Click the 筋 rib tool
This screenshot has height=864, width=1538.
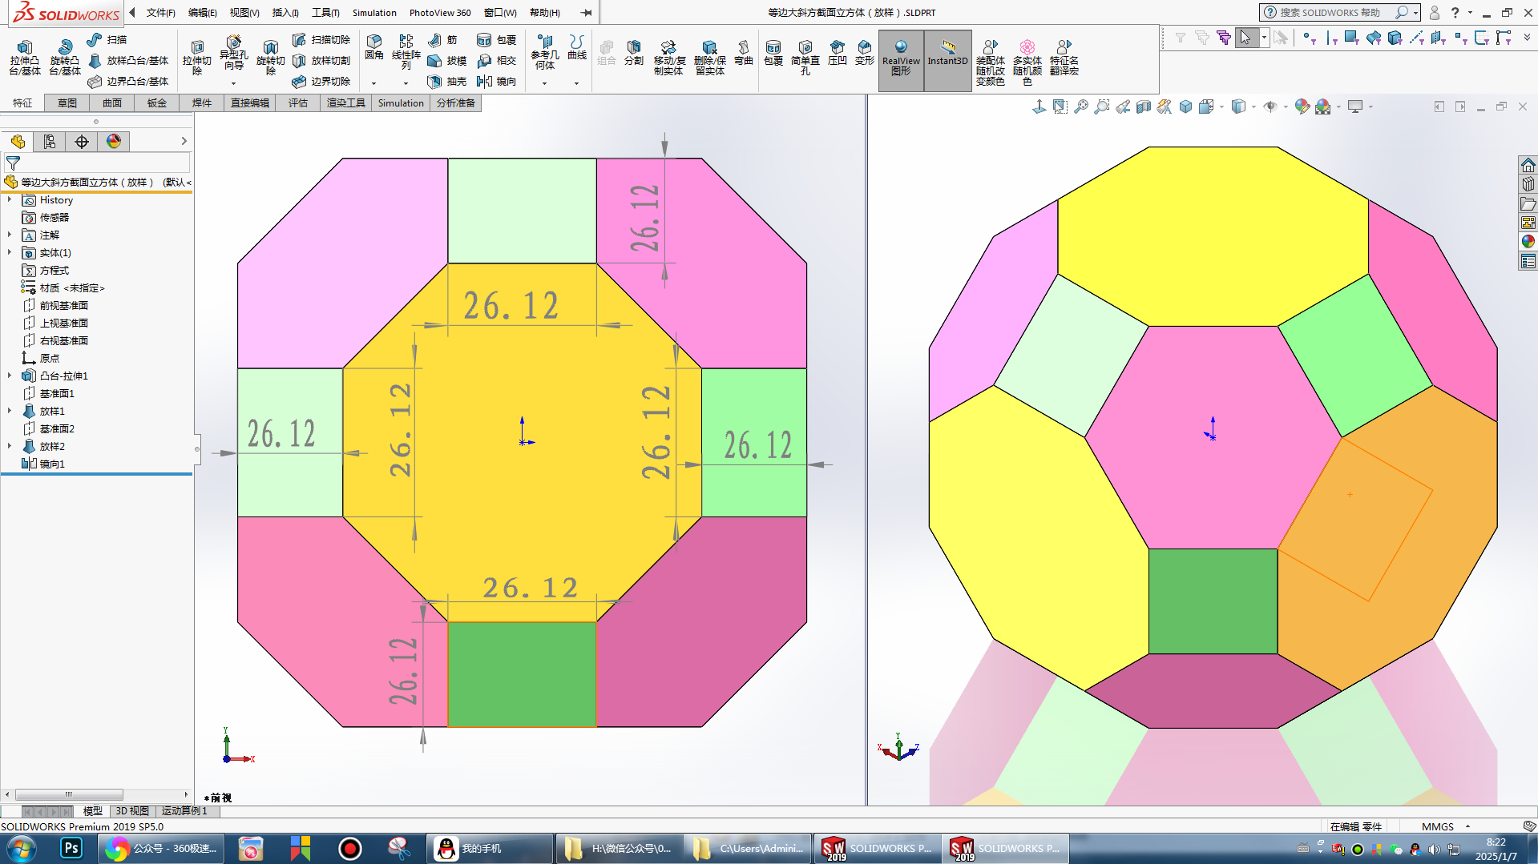click(x=442, y=39)
